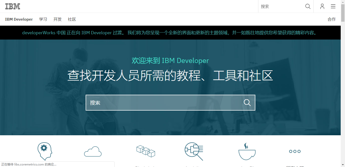
Task: Select the head-with-gear topic icon
Action: [45, 151]
